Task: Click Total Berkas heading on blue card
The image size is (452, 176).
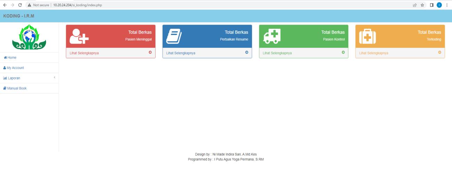Action: coord(237,32)
